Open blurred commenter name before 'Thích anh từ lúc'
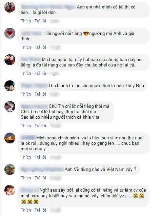161x216 pixels. [x=34, y=86]
